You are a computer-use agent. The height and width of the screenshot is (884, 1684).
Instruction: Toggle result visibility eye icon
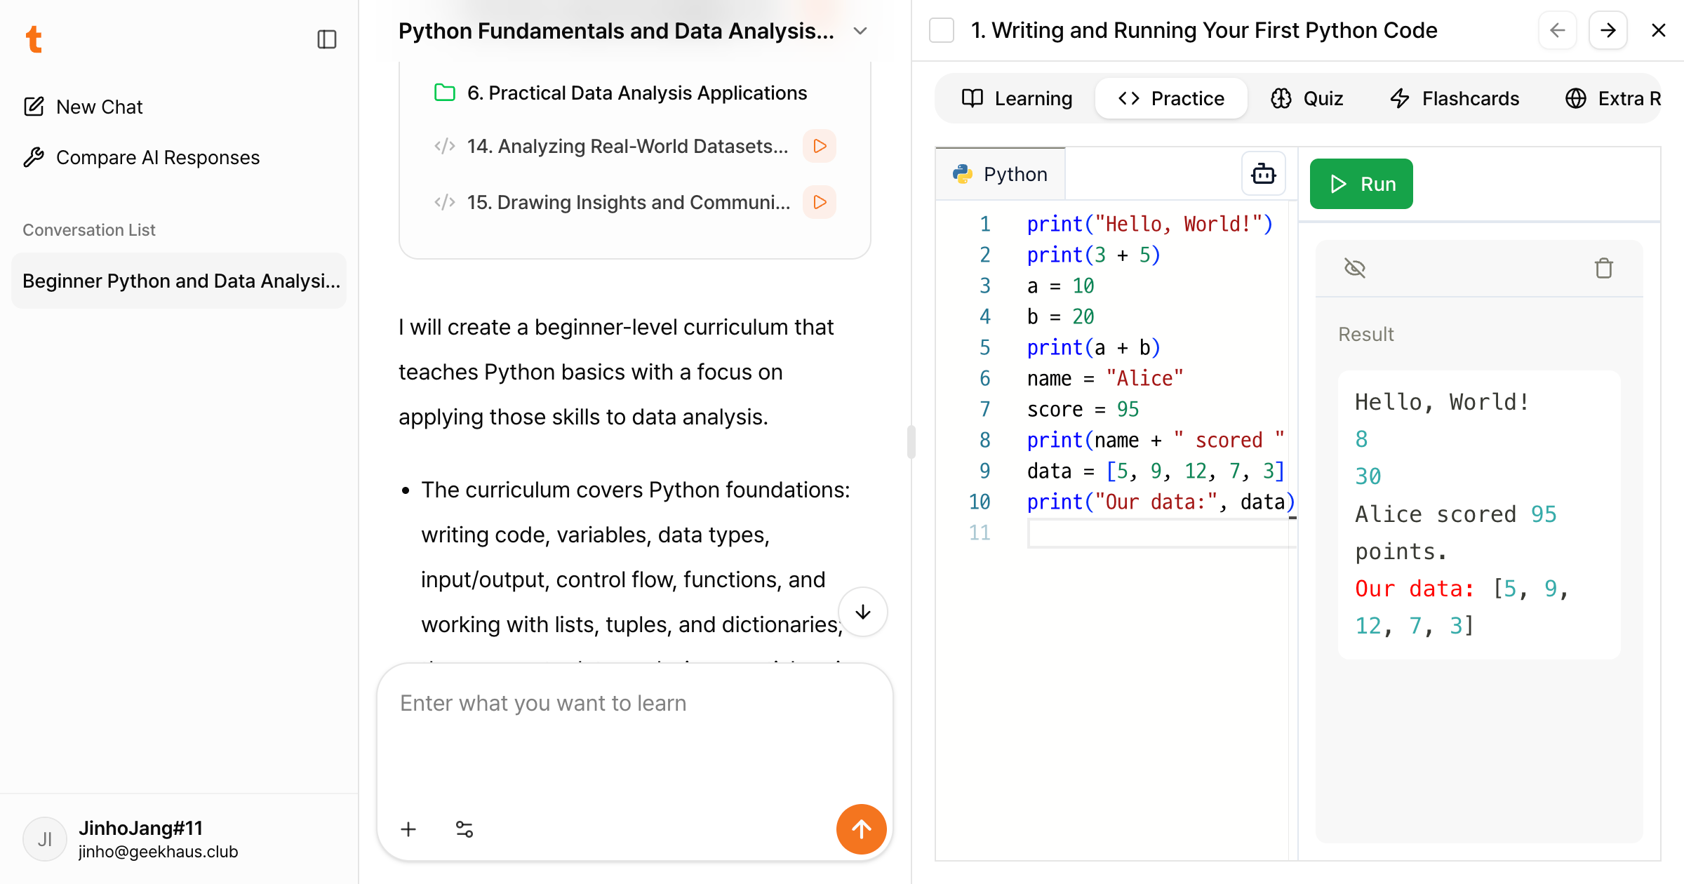tap(1354, 268)
